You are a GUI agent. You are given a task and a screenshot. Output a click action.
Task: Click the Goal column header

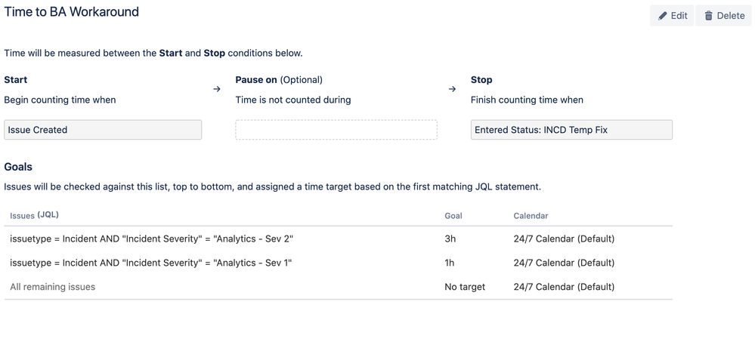[453, 215]
